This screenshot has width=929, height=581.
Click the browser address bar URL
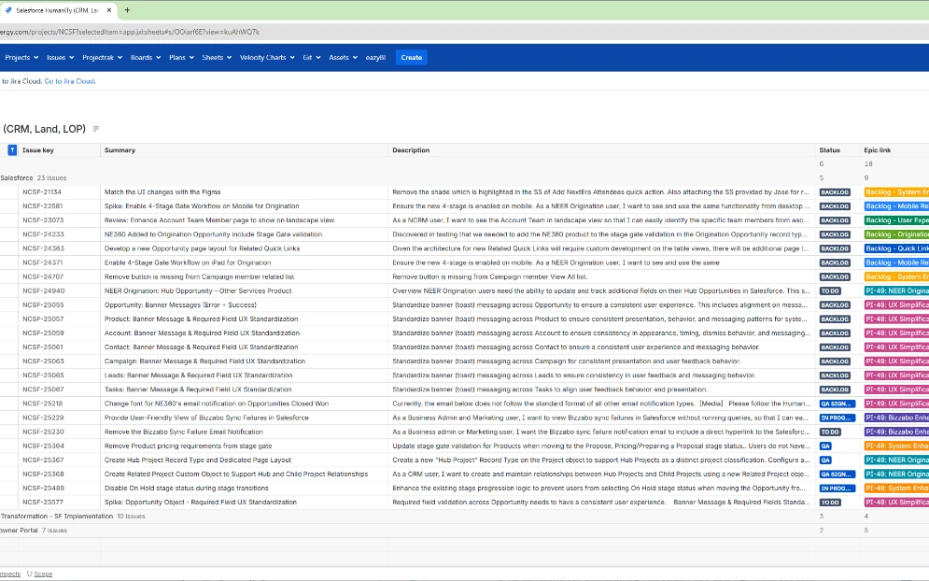pyautogui.click(x=129, y=32)
